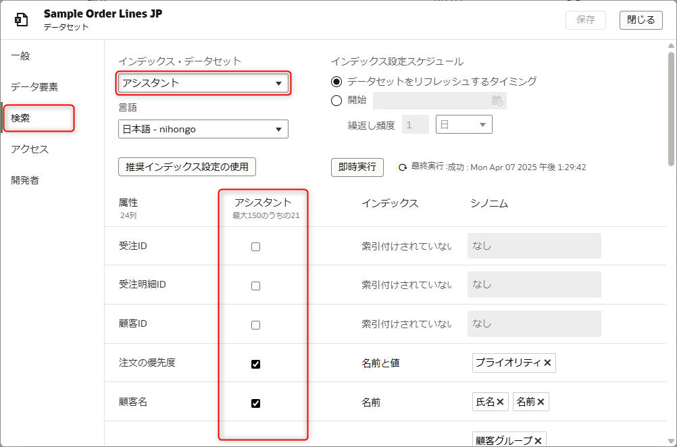Viewport: 677px width, 447px height.
Task: Click the refresh icon next to 最終実行
Action: [x=403, y=167]
